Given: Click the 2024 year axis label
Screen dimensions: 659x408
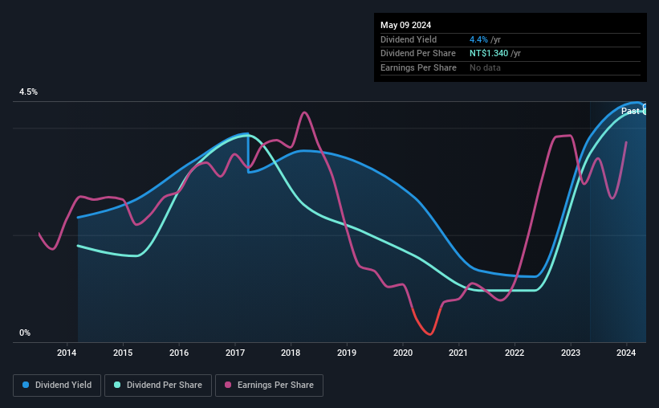Looking at the screenshot, I should click(x=626, y=353).
